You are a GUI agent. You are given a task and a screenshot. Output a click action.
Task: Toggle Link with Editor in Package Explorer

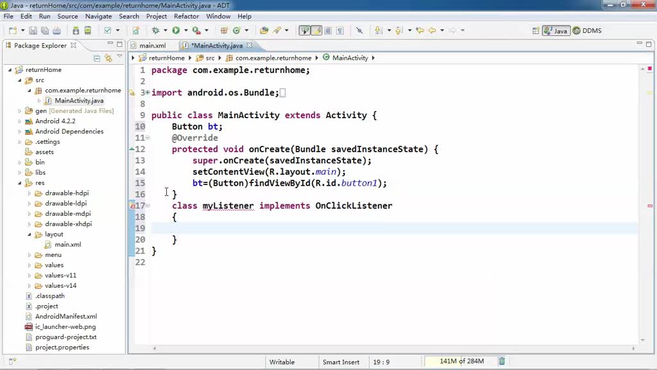[108, 58]
